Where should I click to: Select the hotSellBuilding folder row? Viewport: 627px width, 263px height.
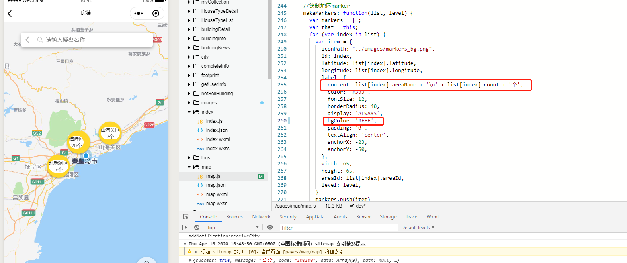click(x=223, y=94)
